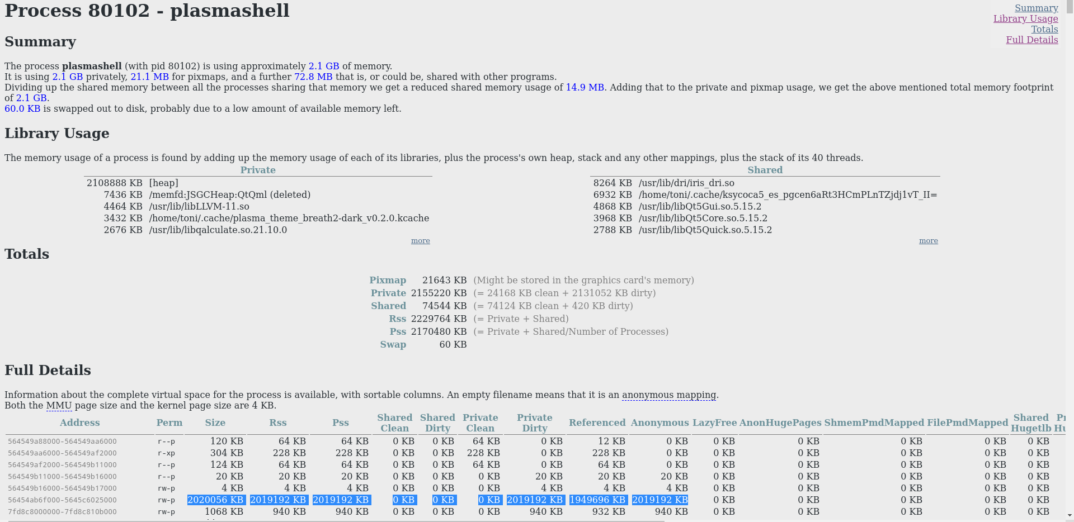Click the r-xp permission cell

[x=166, y=453]
